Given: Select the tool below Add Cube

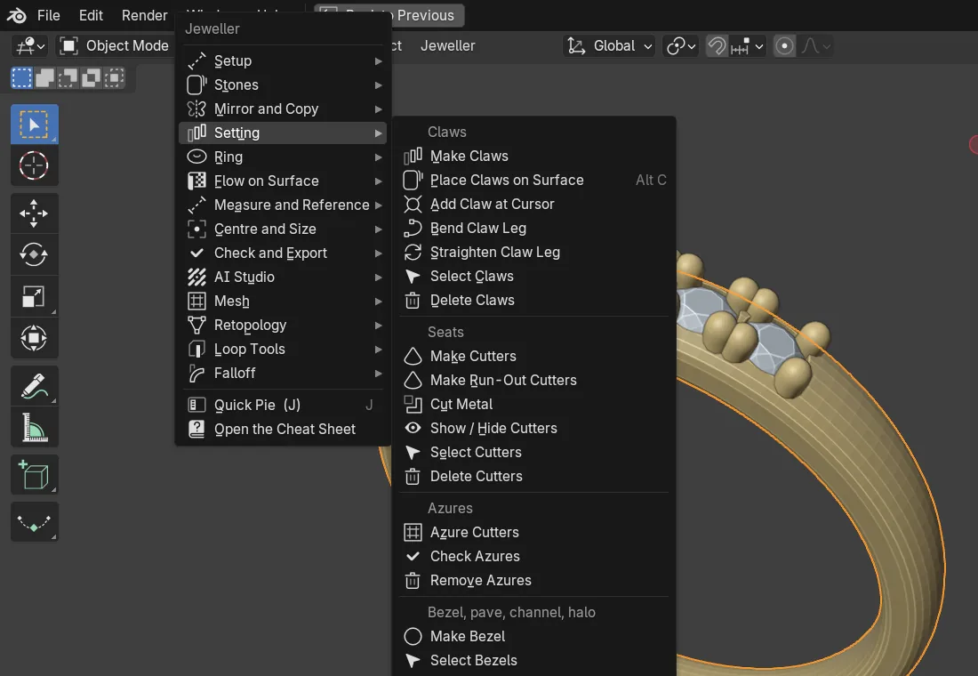Looking at the screenshot, I should tap(35, 521).
